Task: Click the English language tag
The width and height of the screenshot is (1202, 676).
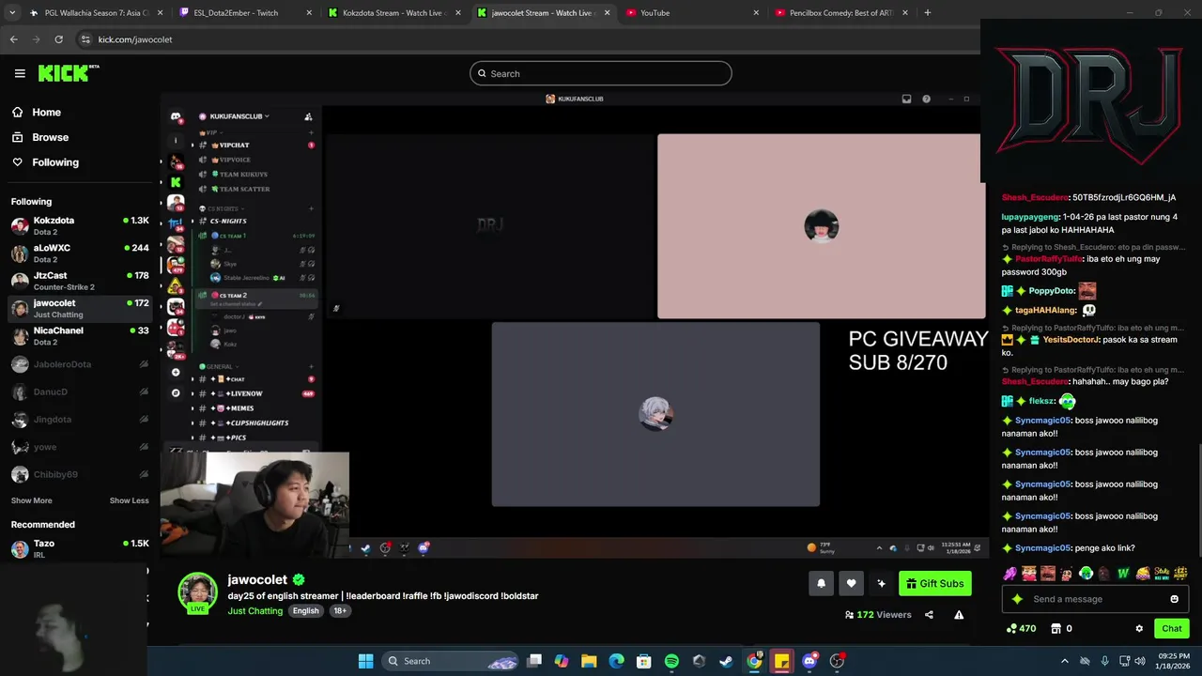Action: pyautogui.click(x=305, y=611)
